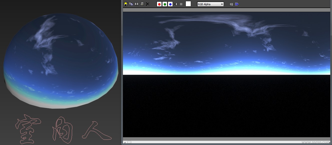The width and height of the screenshot is (332, 145).
Task: Clear the frame with the X icon
Action: [x=147, y=4]
